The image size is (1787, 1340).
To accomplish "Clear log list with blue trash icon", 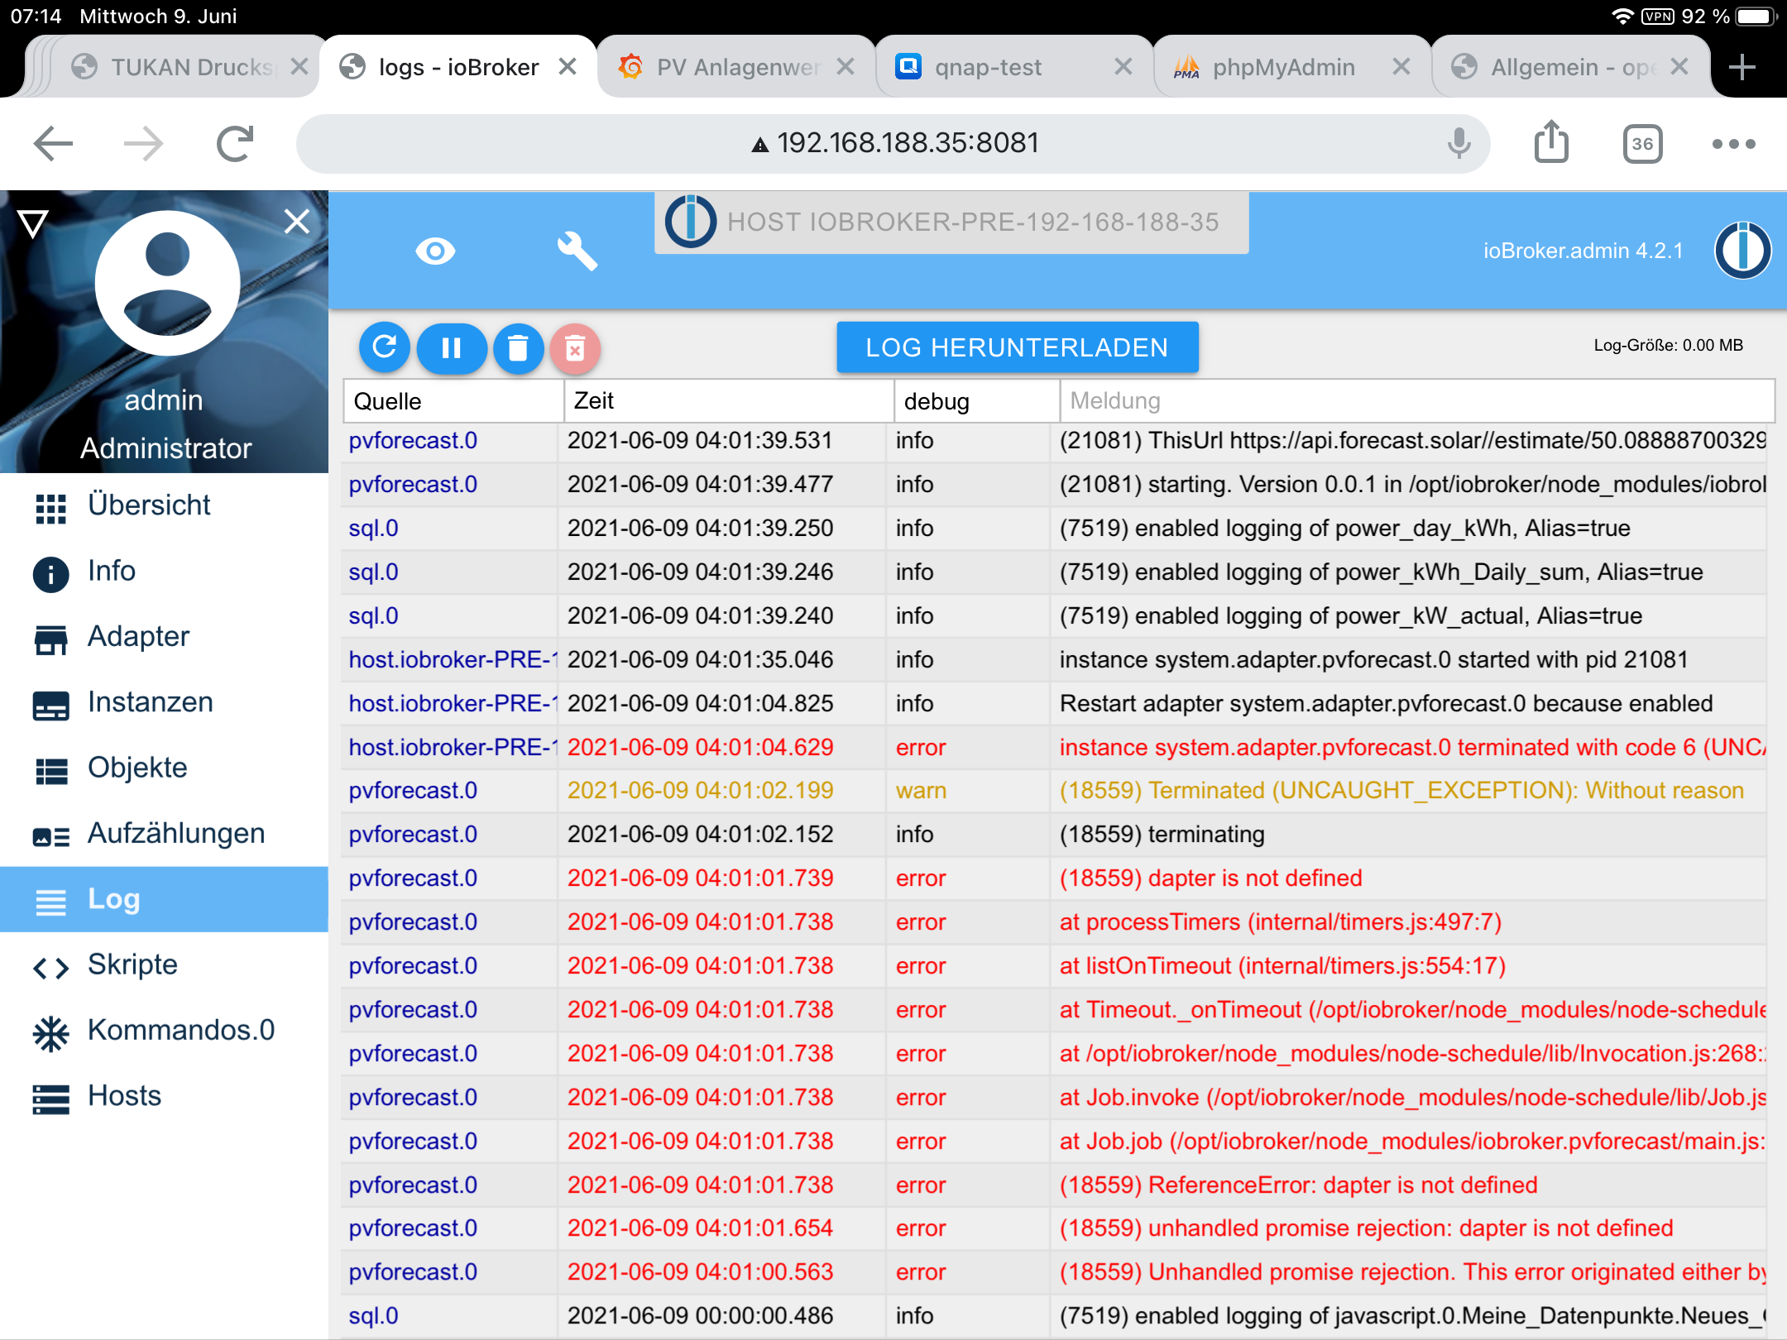I will coord(518,347).
